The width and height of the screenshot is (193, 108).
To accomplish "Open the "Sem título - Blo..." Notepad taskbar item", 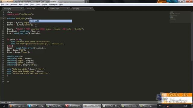I will coord(111,106).
